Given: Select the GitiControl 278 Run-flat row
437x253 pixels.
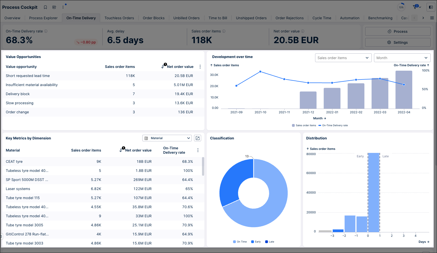Looking at the screenshot, I should click(102, 234).
